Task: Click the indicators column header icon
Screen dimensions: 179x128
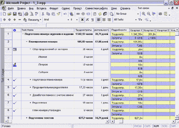Action: pyautogui.click(x=15, y=30)
